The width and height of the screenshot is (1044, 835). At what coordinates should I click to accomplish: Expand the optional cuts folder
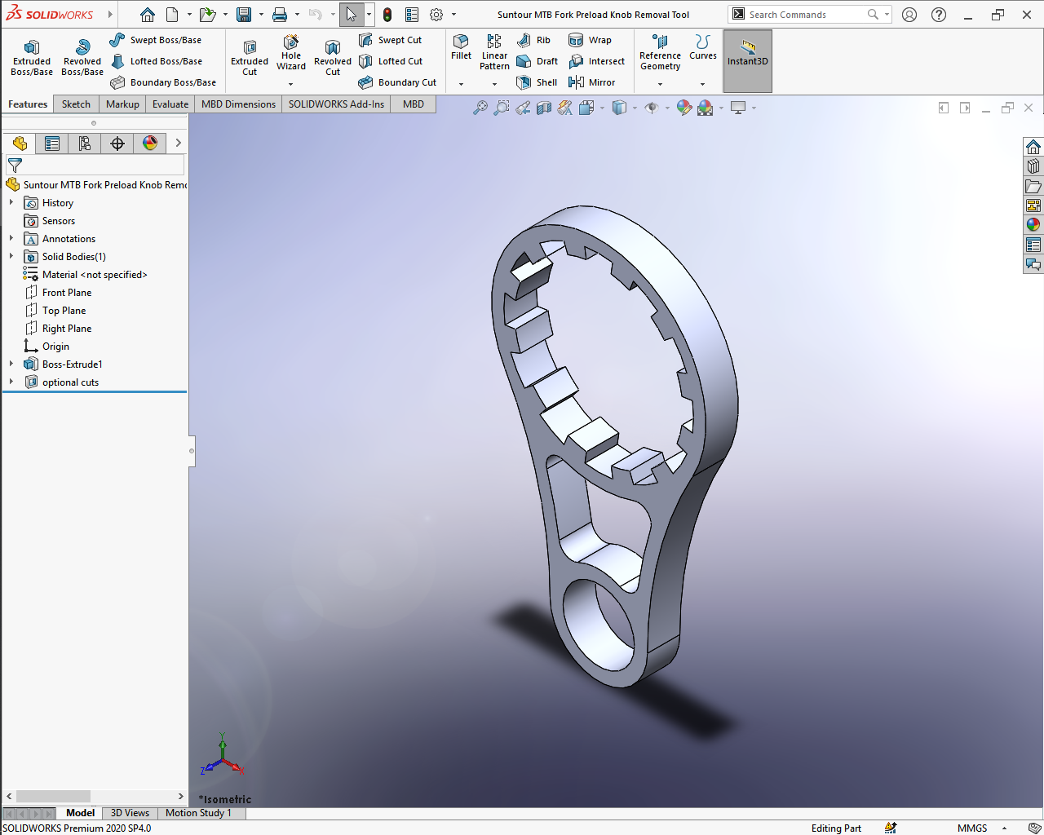tap(11, 382)
